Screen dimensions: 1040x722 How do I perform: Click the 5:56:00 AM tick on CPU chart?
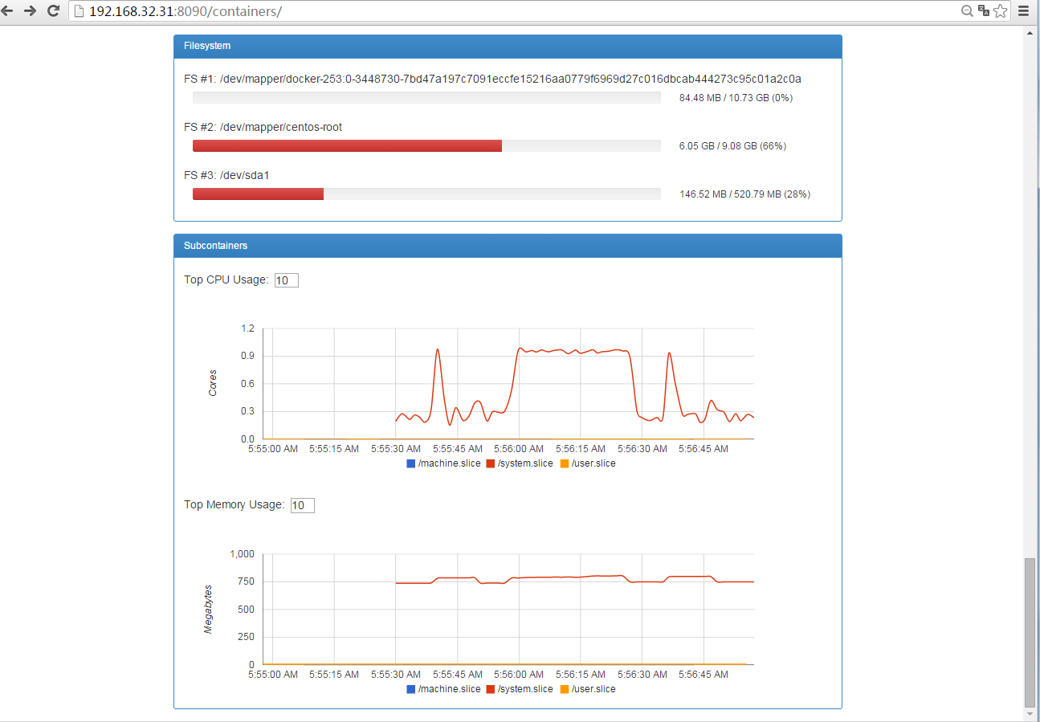(x=520, y=449)
